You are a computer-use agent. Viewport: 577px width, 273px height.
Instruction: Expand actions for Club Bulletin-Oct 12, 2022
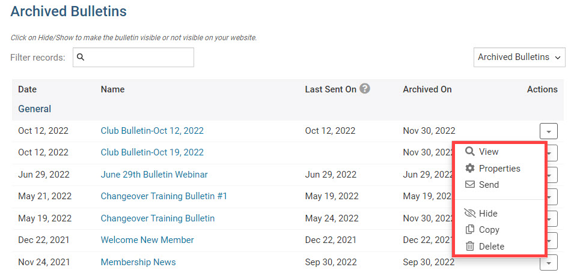[549, 131]
